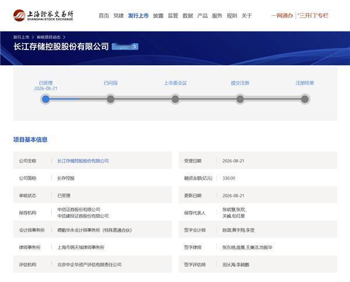350x282 pixels.
Task: Click the 签字评估师 names value
Action: pos(236,265)
